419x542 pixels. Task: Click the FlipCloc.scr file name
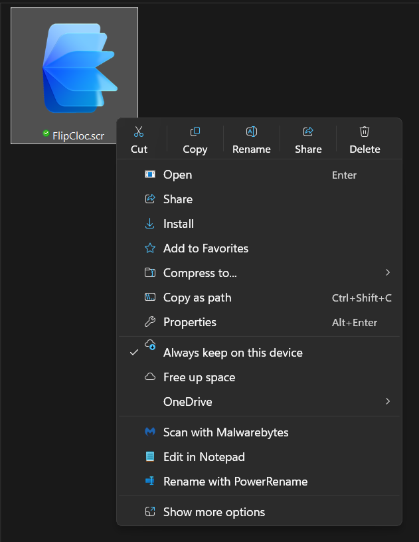[x=78, y=136]
